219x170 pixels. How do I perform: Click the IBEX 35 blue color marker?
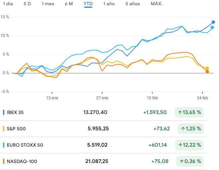[x=4, y=112]
